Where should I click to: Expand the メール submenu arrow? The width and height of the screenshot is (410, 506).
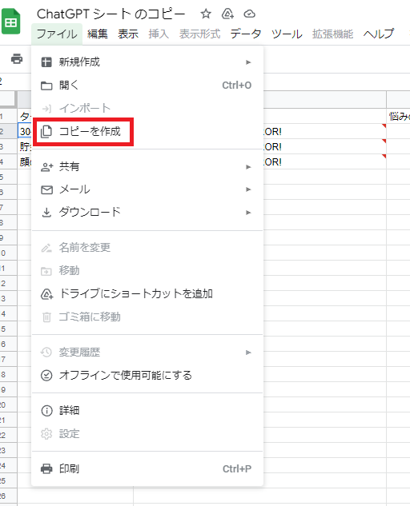(x=248, y=189)
